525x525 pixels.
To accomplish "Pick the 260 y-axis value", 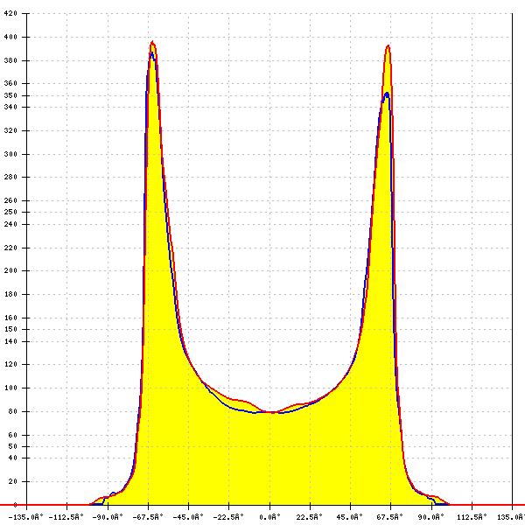I will [x=10, y=200].
